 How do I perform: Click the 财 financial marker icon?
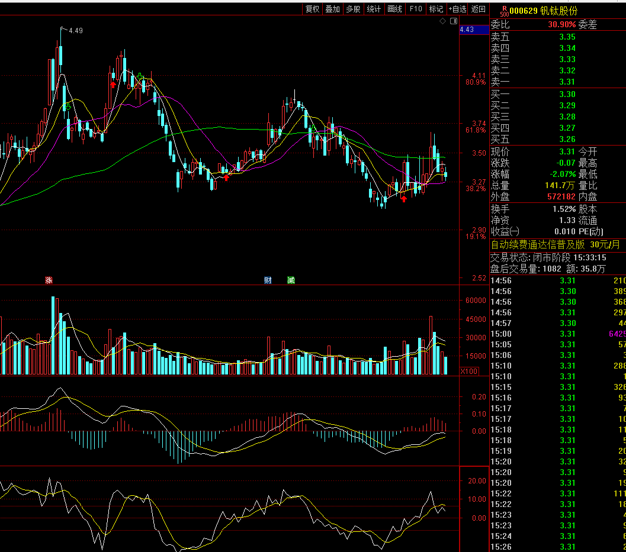[x=268, y=280]
